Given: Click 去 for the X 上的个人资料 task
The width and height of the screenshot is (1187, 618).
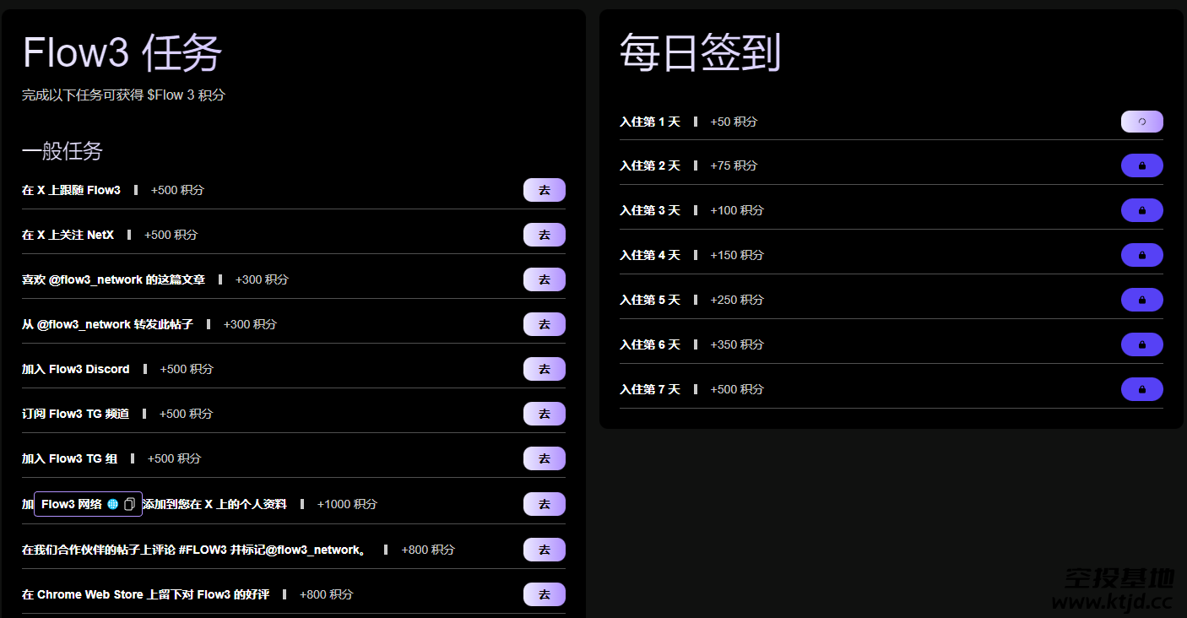Looking at the screenshot, I should click(545, 504).
